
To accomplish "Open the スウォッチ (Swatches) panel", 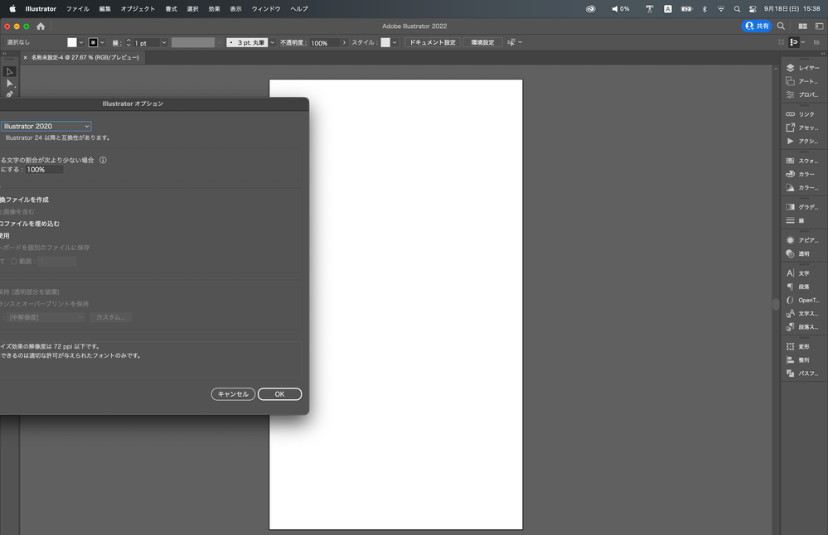I will 802,161.
